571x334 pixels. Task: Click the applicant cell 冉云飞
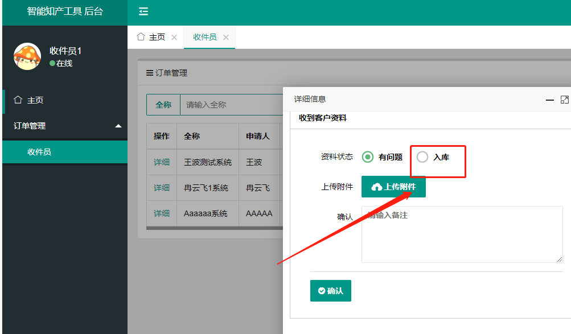click(x=258, y=188)
